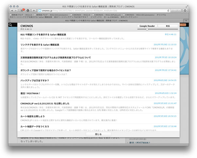The width and height of the screenshot is (197, 158).
Task: Click the date 2012年7月2日 17:34:41
Action: [166, 70]
